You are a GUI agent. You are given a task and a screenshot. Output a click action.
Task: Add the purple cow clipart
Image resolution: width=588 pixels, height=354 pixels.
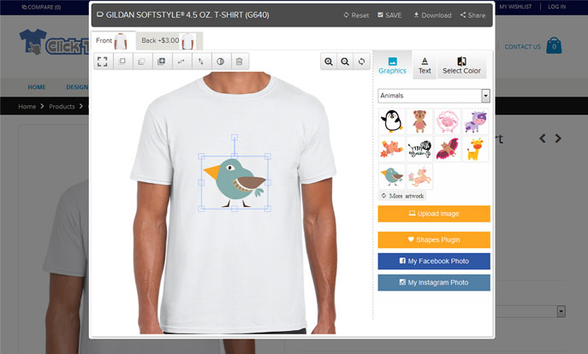pyautogui.click(x=476, y=121)
